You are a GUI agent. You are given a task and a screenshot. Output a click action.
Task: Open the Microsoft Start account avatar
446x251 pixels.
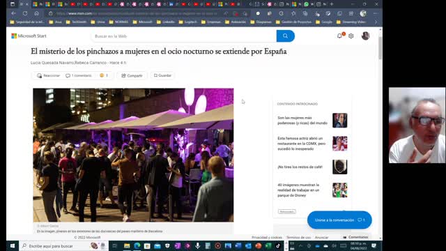(x=365, y=36)
